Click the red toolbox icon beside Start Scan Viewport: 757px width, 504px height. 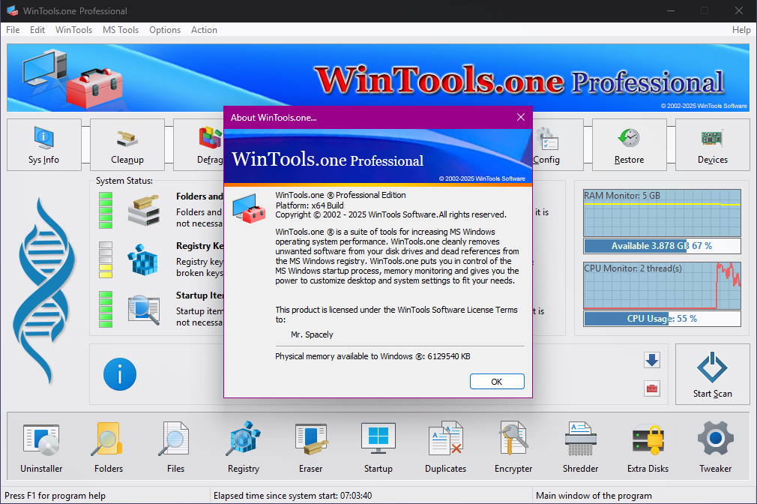point(651,388)
